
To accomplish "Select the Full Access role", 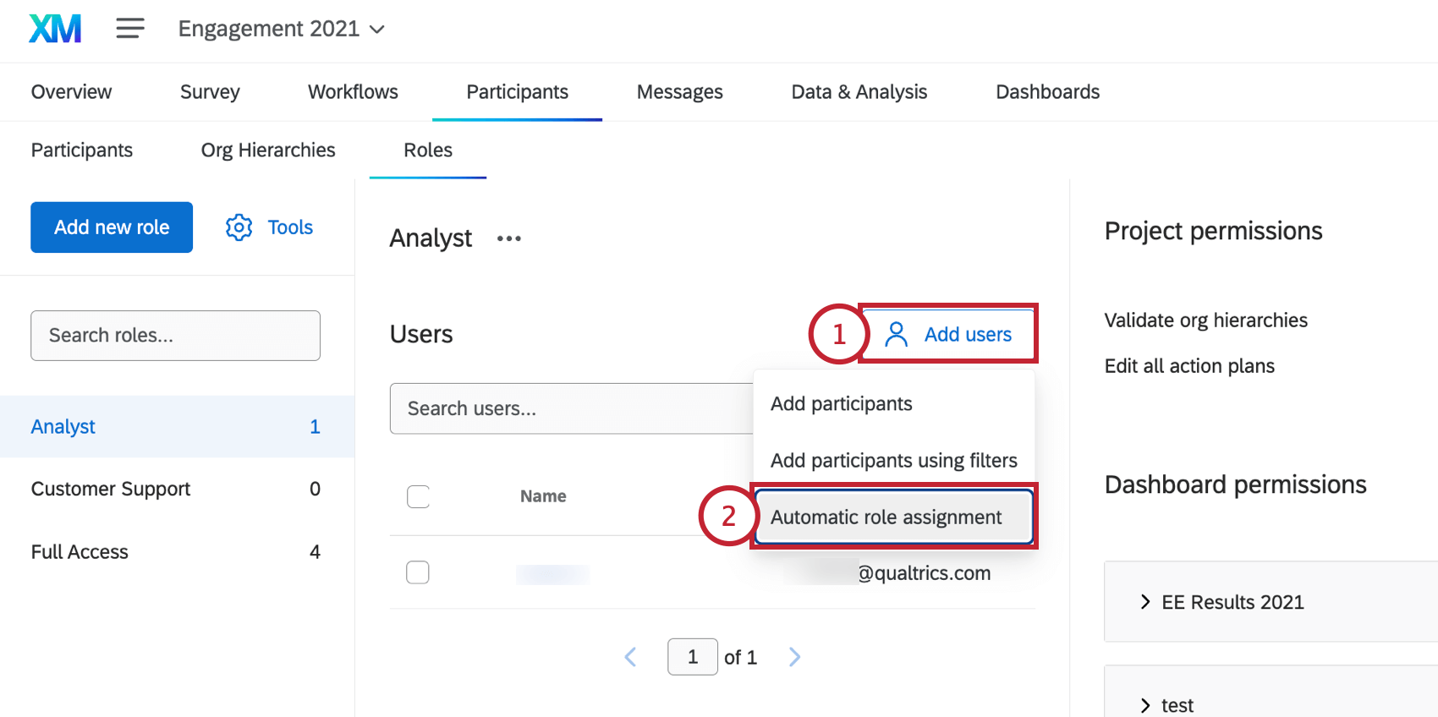I will 79,551.
